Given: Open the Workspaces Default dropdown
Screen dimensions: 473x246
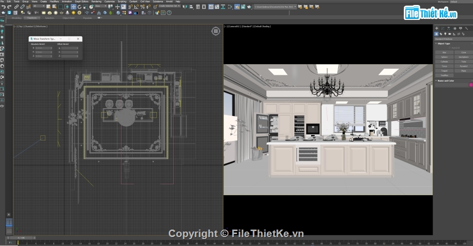Looking at the screenshot, I should pos(461,1).
